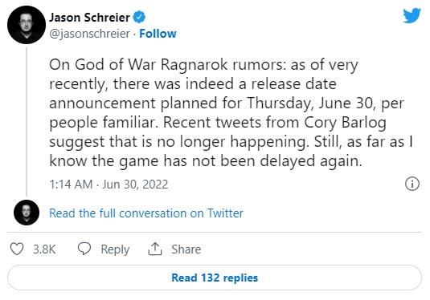Click the vertical thread line under avatar
This screenshot has width=430, height=300.
tap(27, 122)
